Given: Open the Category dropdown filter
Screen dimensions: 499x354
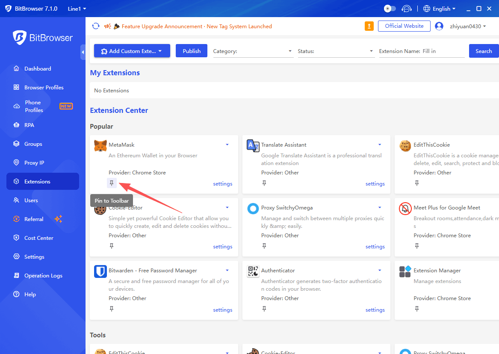Looking at the screenshot, I should pyautogui.click(x=253, y=51).
